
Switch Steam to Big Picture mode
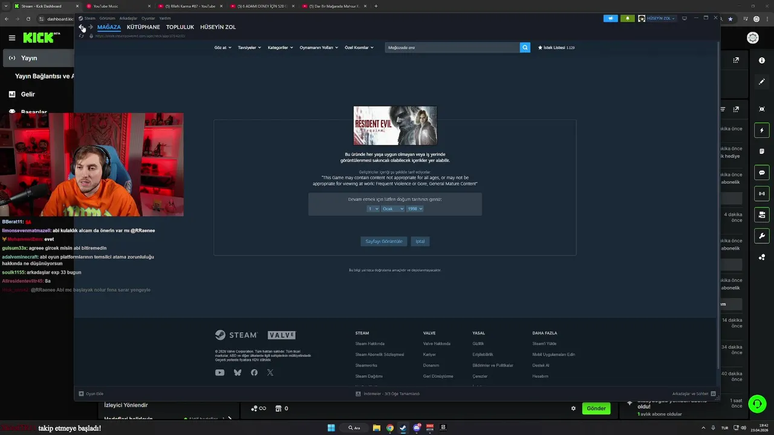685,18
